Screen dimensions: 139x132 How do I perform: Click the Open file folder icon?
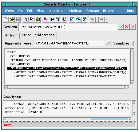[12, 19]
